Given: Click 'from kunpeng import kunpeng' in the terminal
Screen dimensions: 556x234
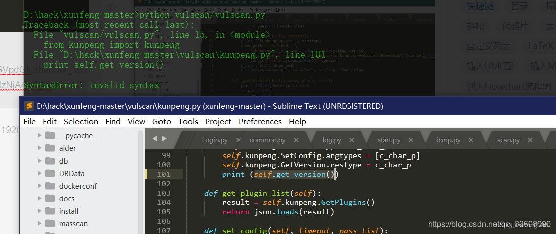Looking at the screenshot, I should click(112, 45).
